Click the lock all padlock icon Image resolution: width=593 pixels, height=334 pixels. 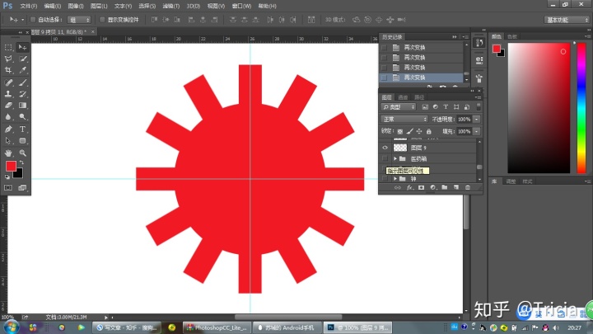429,131
